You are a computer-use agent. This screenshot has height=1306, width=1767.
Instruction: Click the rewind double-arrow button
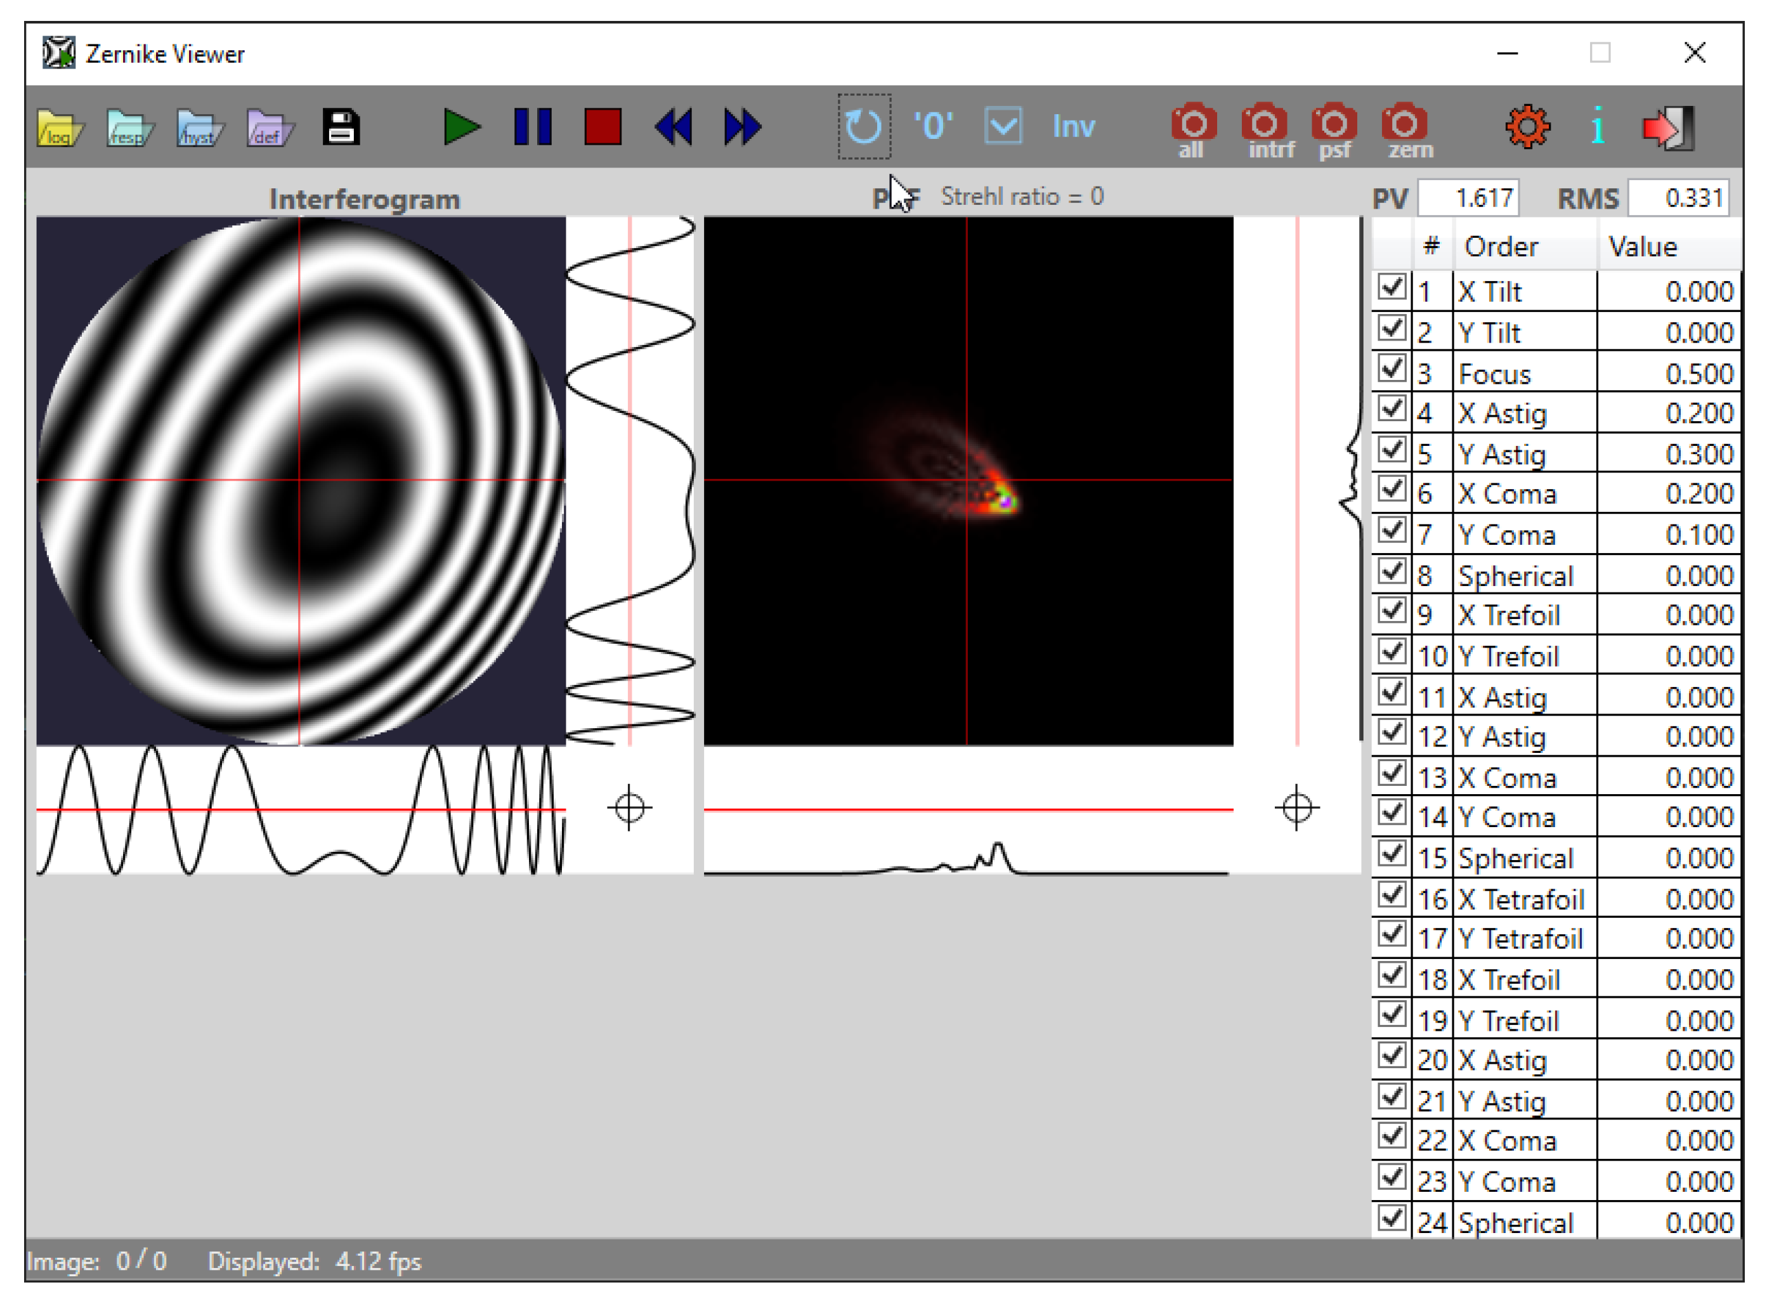[674, 127]
